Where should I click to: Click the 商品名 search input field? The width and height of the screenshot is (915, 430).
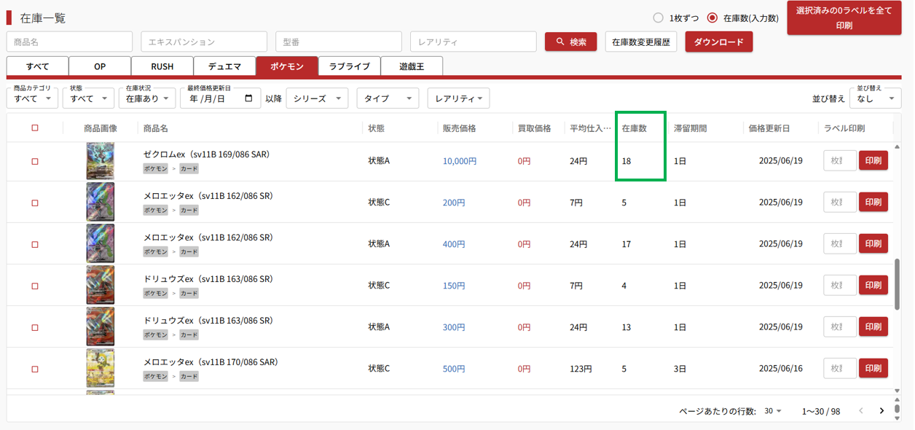69,42
